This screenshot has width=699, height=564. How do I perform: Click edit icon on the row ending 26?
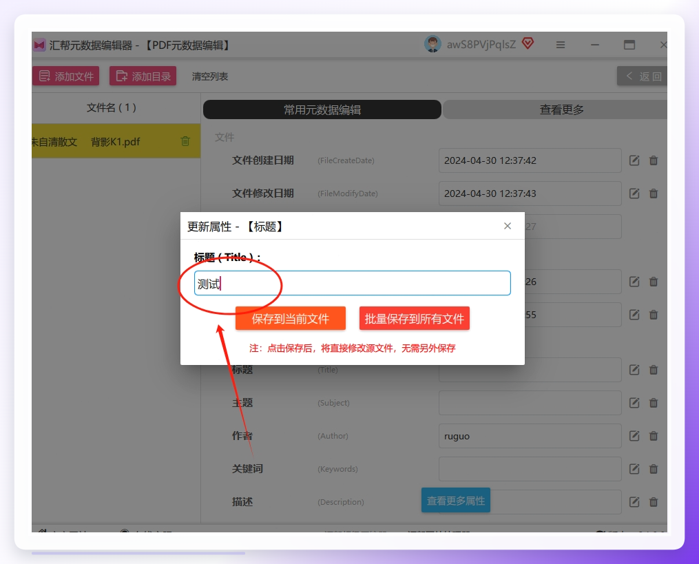click(634, 282)
